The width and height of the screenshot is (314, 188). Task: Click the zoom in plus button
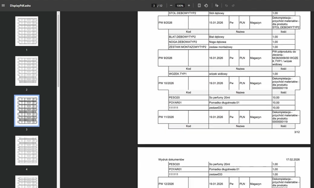tap(189, 6)
